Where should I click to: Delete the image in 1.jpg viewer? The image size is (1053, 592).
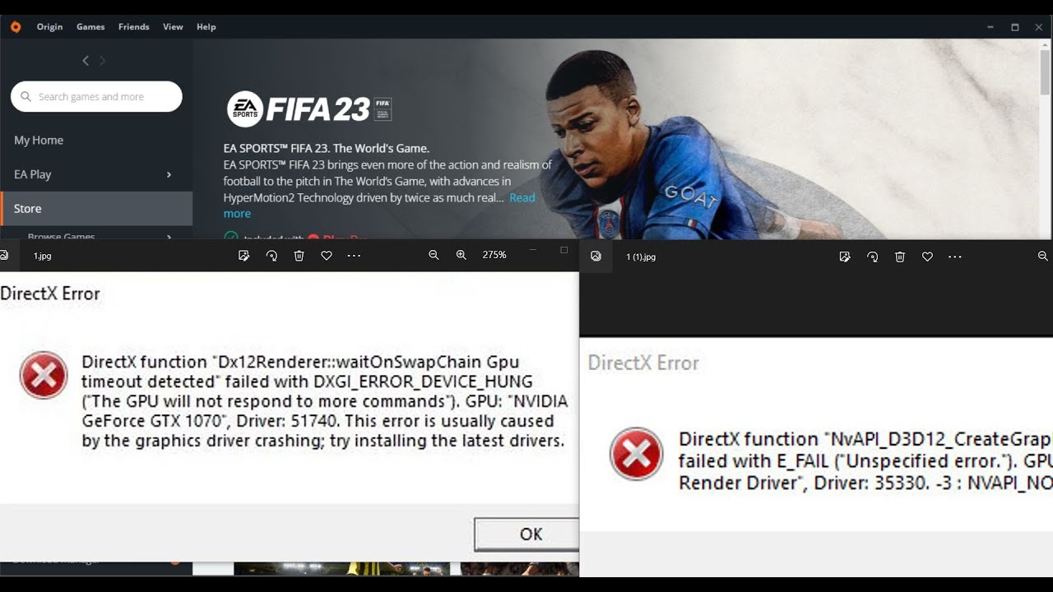[299, 256]
